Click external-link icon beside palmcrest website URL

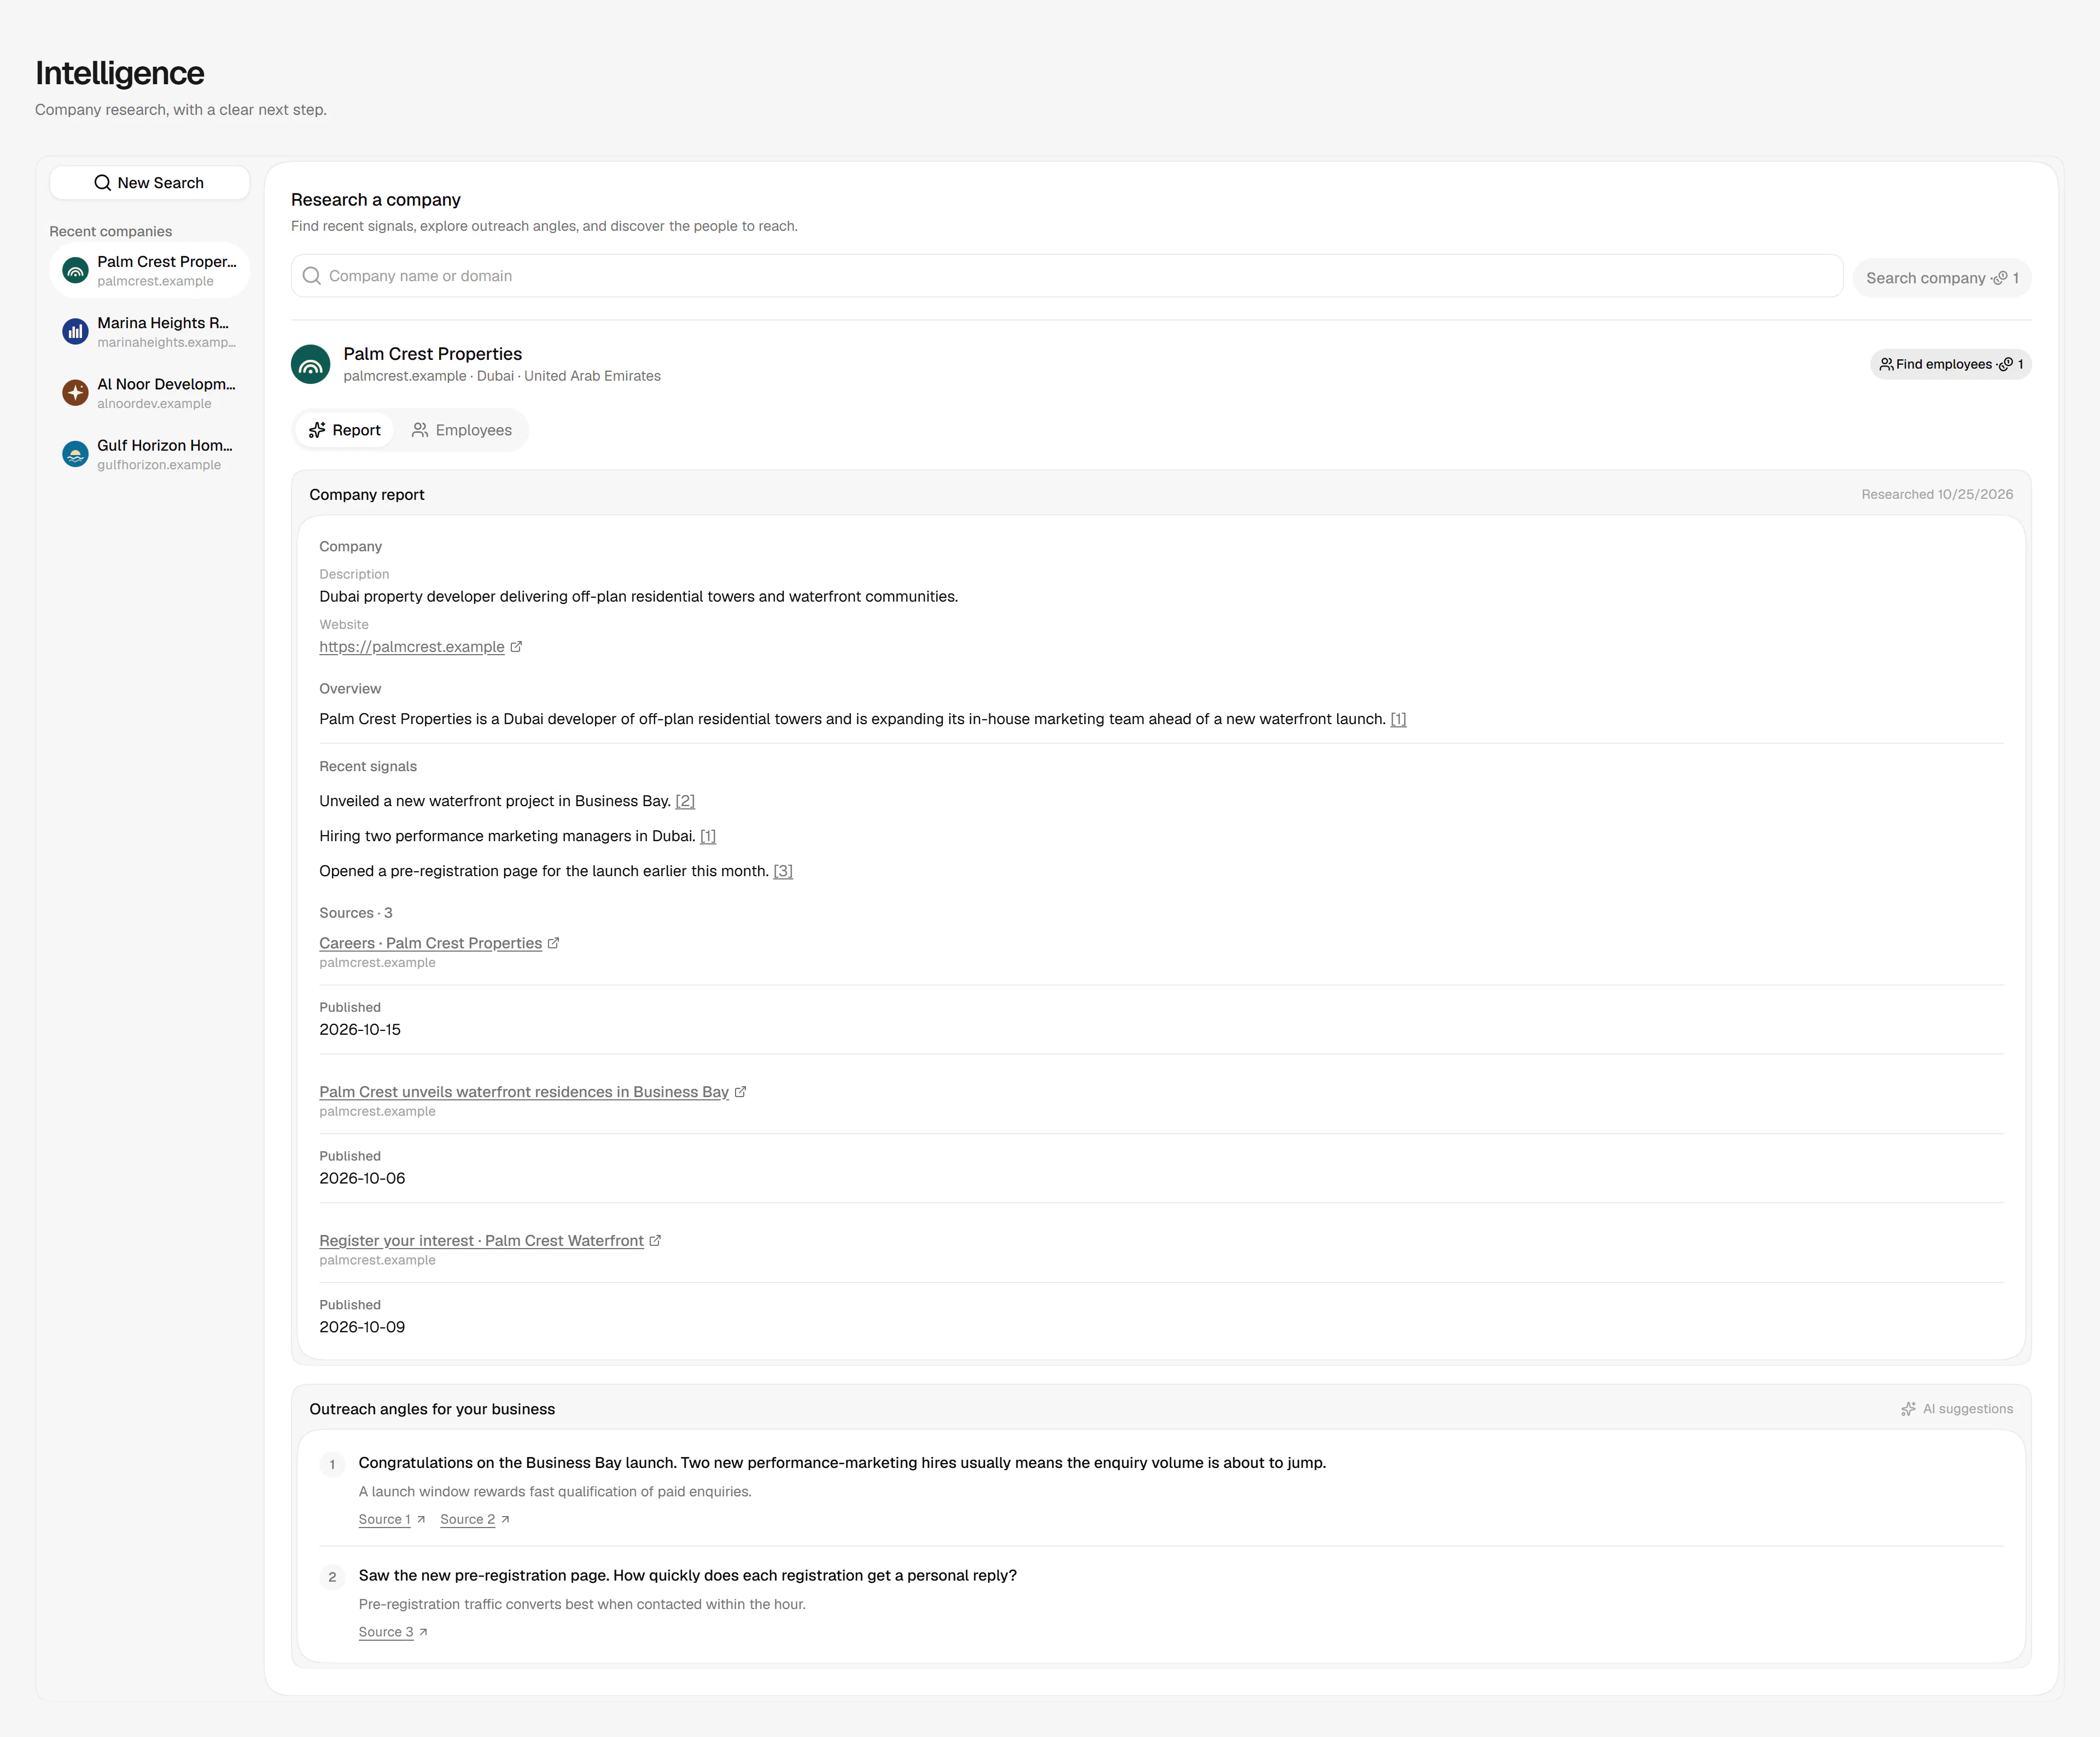(516, 647)
